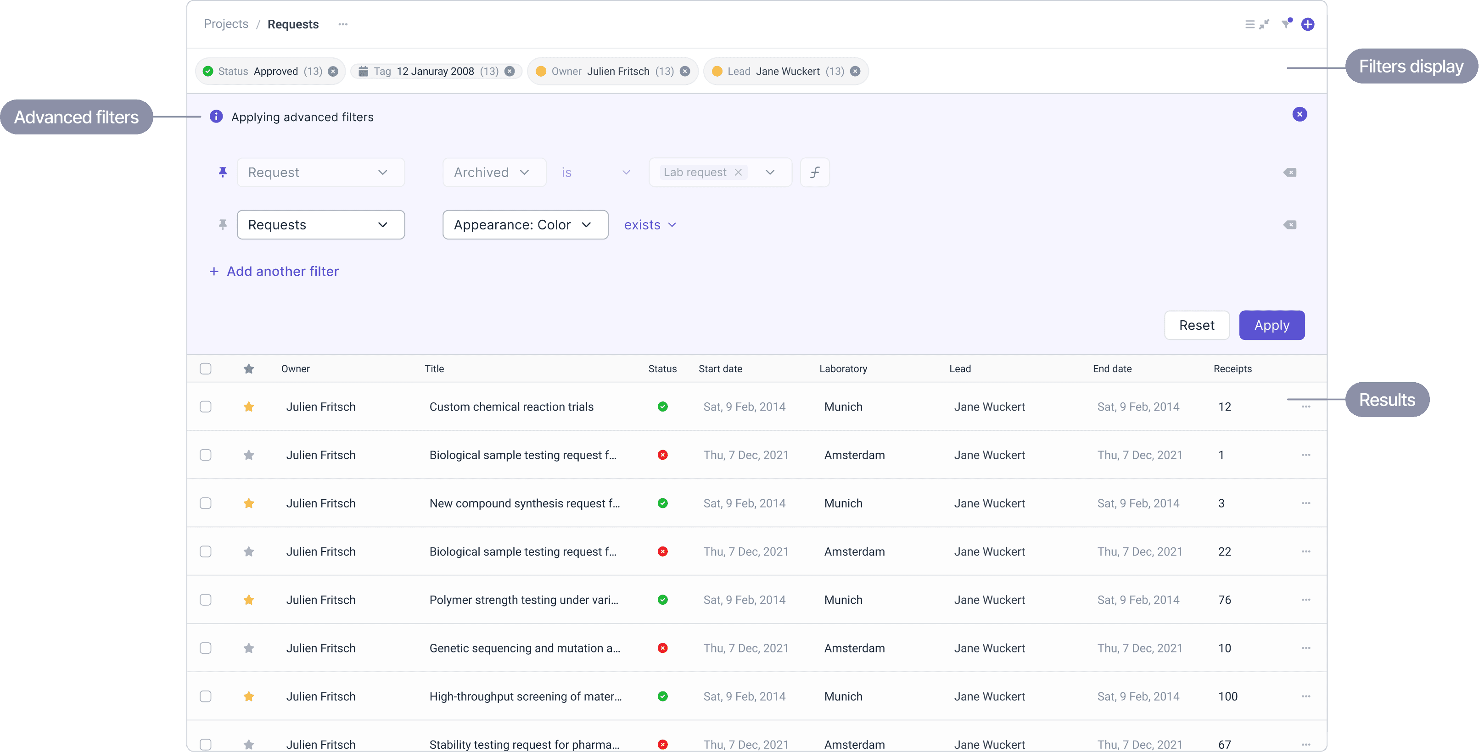Screen dimensions: 1479x752
Task: Click the Apply button
Action: tap(1271, 325)
